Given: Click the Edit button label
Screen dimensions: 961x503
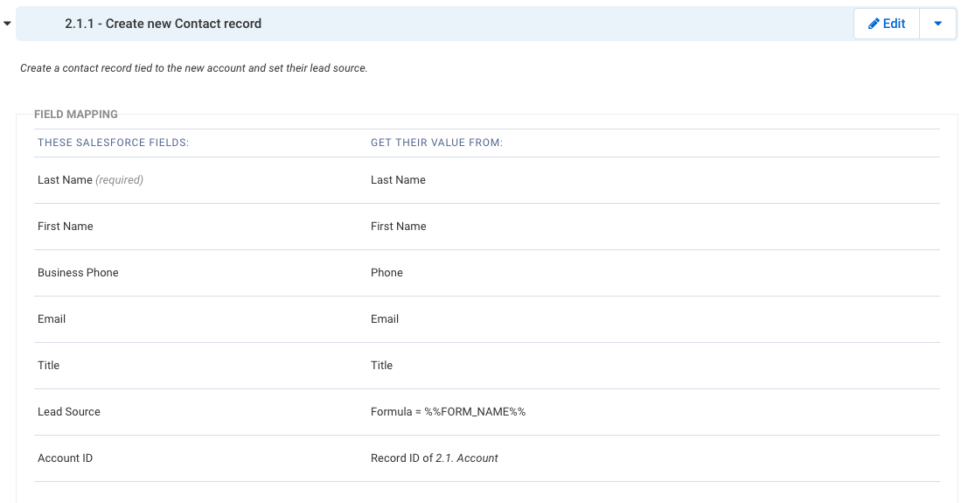Looking at the screenshot, I should coord(894,24).
